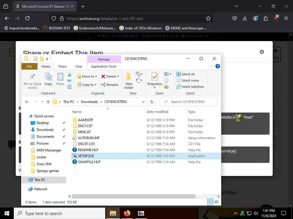Click Select none in the ribbon

(x=188, y=80)
